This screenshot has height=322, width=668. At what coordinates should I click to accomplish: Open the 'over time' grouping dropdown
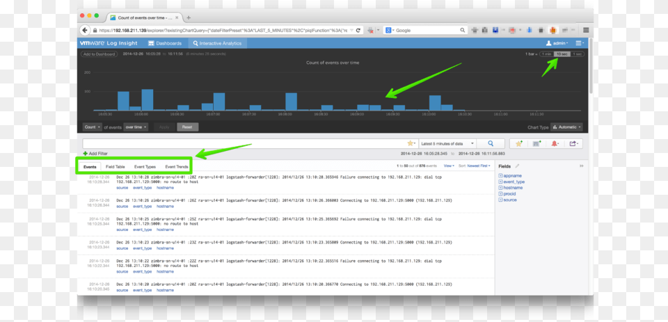[136, 127]
